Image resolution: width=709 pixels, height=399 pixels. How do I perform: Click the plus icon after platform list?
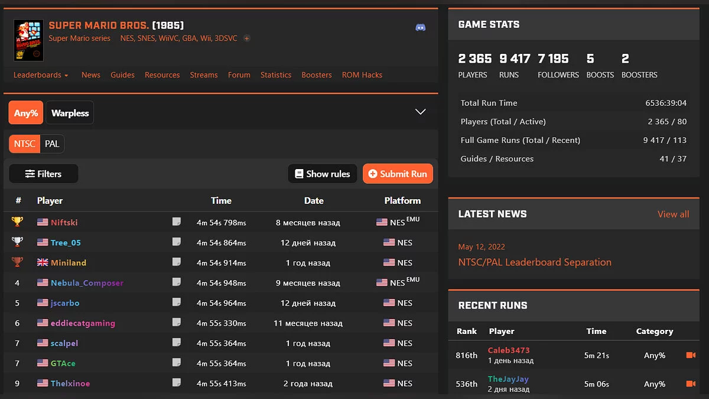click(x=247, y=38)
